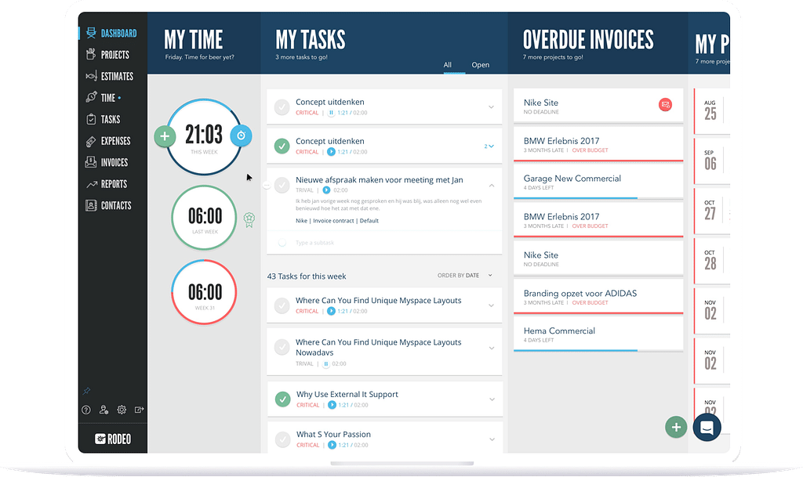
Task: Go to Invoices in the sidebar
Action: tap(114, 162)
